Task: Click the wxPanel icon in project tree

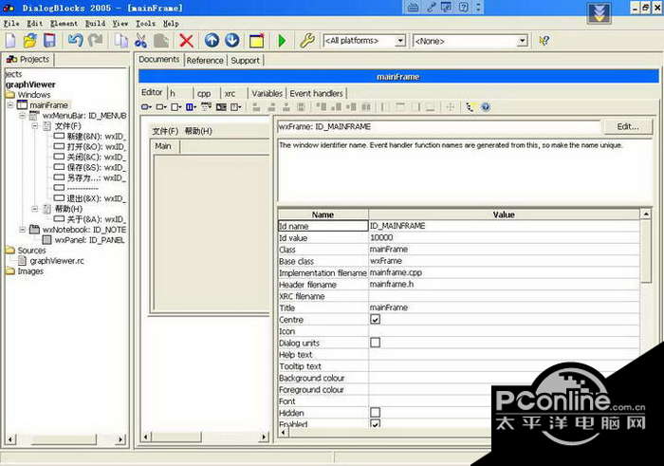Action: tap(46, 240)
